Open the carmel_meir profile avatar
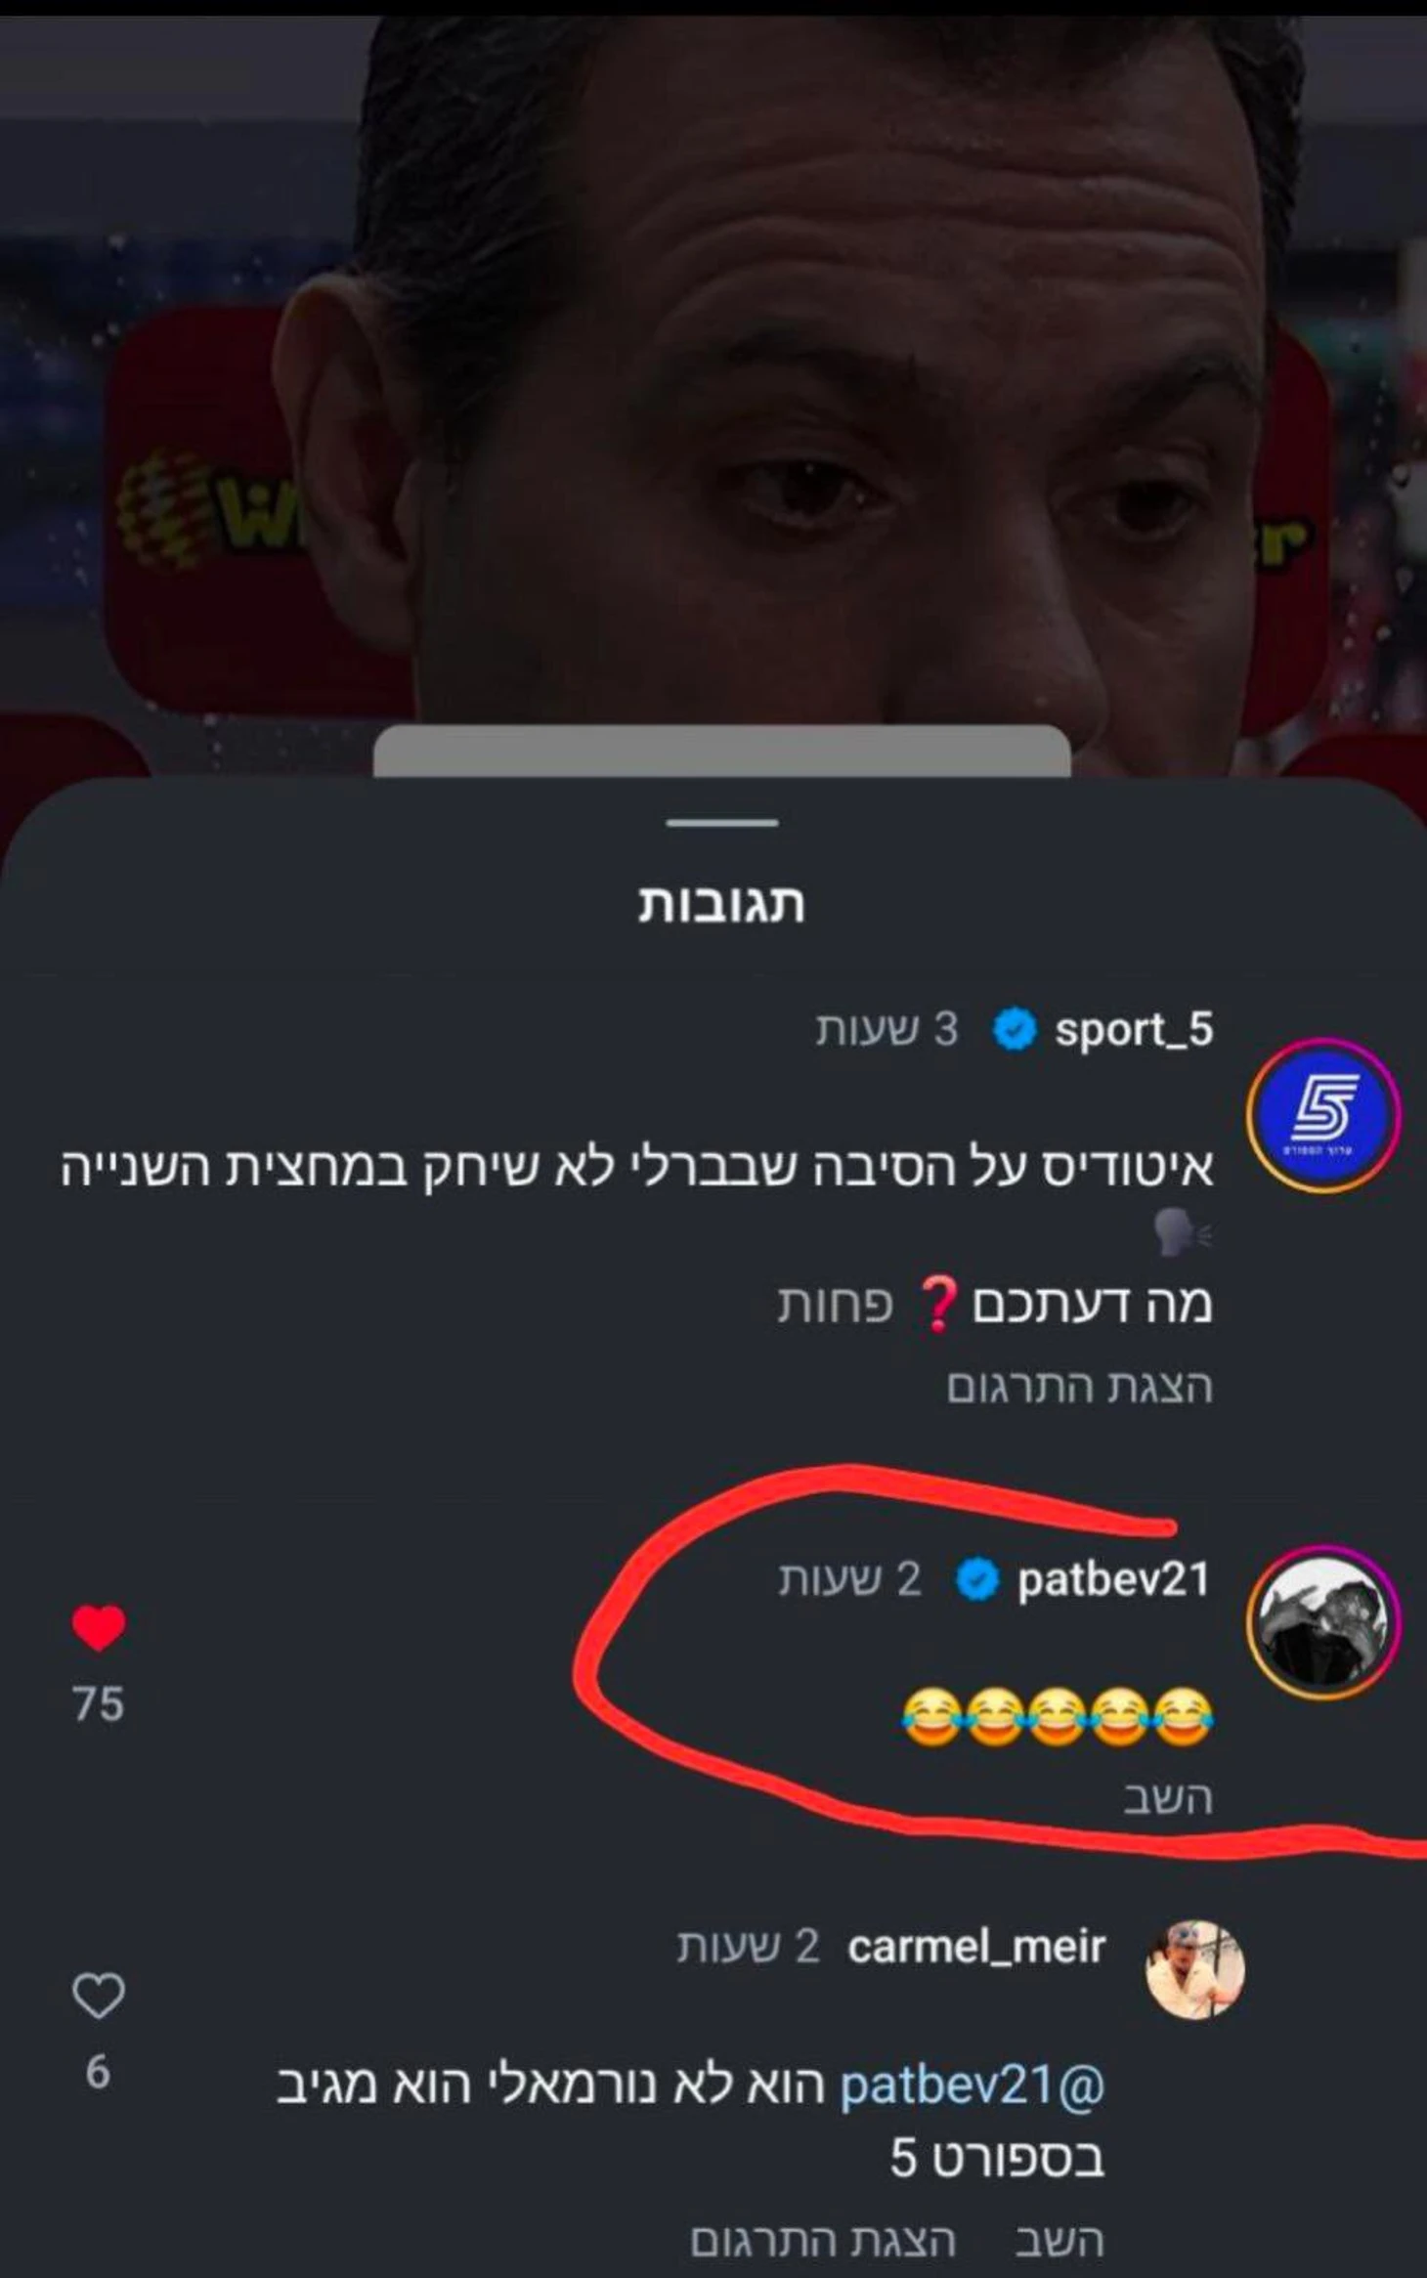This screenshot has width=1427, height=2278. coord(1194,1969)
